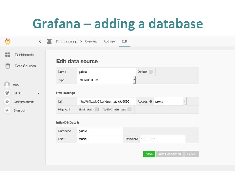Viewport: 236px width, 177px height.
Task: Switch to the Add new tab
Action: click(109, 41)
